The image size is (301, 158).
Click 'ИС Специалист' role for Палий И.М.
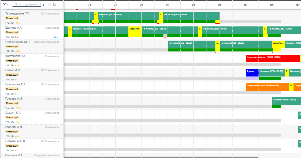pos(50,70)
